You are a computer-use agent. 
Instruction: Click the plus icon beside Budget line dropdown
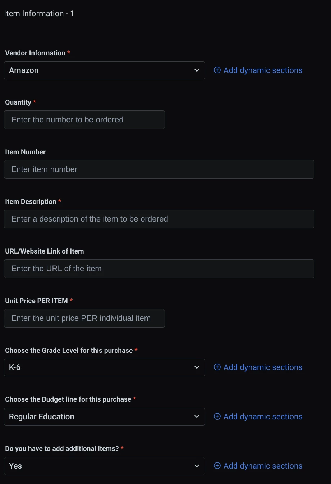(217, 416)
